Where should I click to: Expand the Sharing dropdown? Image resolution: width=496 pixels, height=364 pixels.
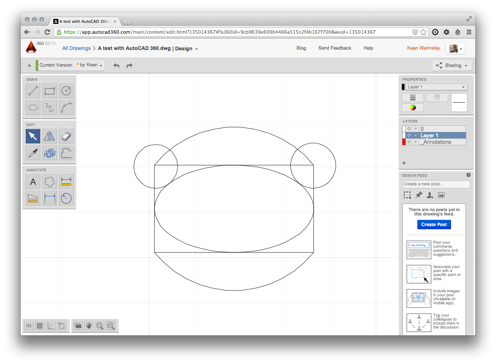coord(452,66)
